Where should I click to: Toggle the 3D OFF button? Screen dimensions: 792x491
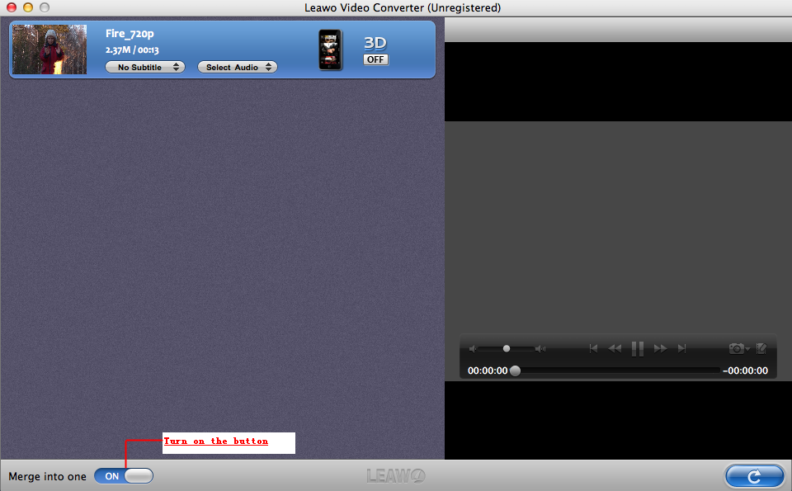pyautogui.click(x=376, y=59)
